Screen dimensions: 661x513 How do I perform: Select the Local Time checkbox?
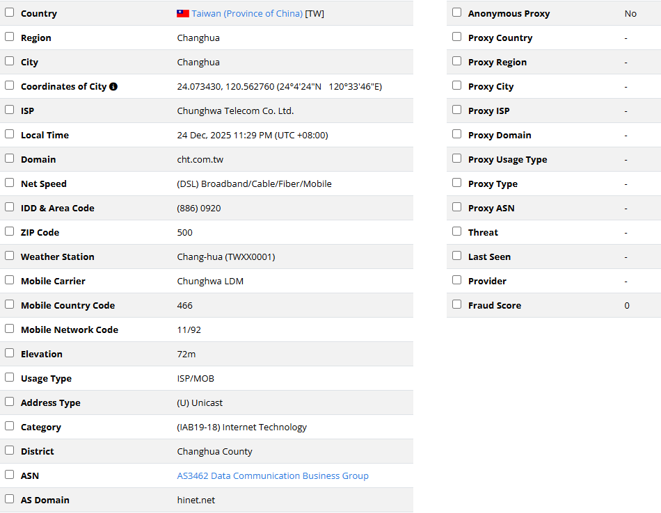tap(9, 134)
